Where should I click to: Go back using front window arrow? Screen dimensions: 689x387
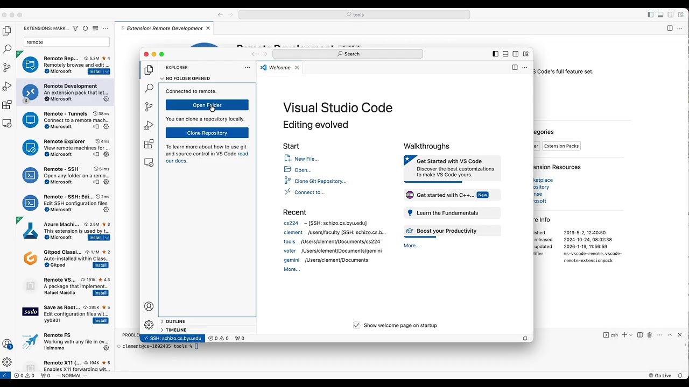click(x=255, y=54)
